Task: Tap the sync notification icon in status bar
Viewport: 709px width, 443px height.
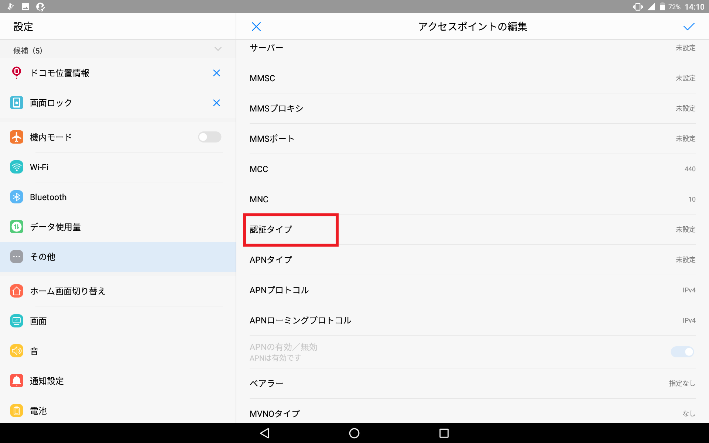Action: (41, 7)
